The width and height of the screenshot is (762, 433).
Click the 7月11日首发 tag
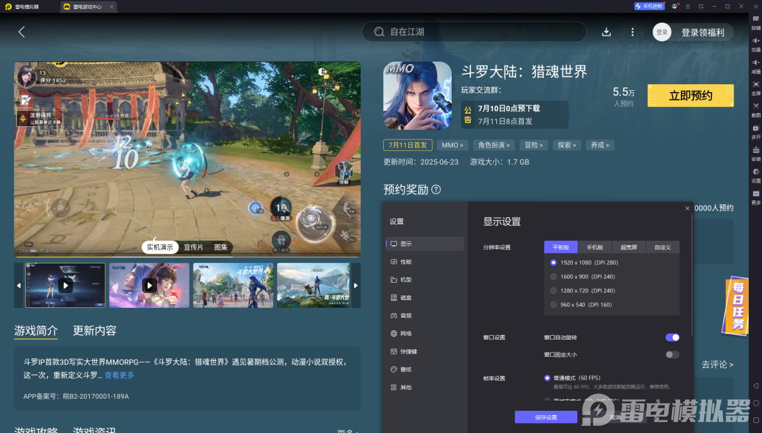[408, 145]
